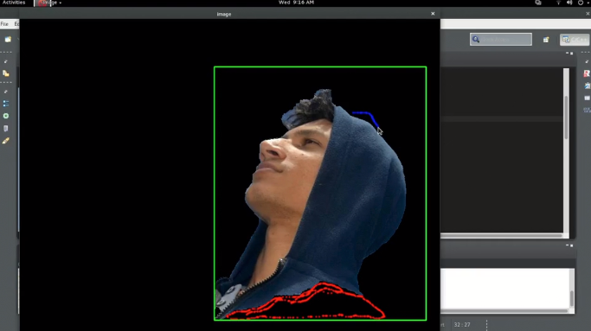
Task: Close the Image window
Action: (433, 14)
